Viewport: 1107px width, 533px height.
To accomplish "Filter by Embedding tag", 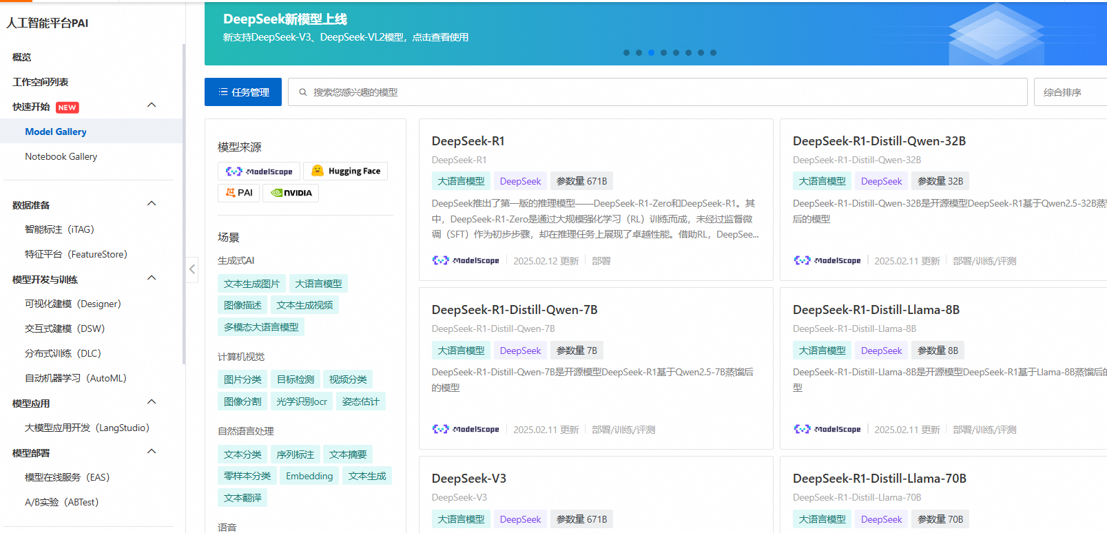I will tap(309, 476).
